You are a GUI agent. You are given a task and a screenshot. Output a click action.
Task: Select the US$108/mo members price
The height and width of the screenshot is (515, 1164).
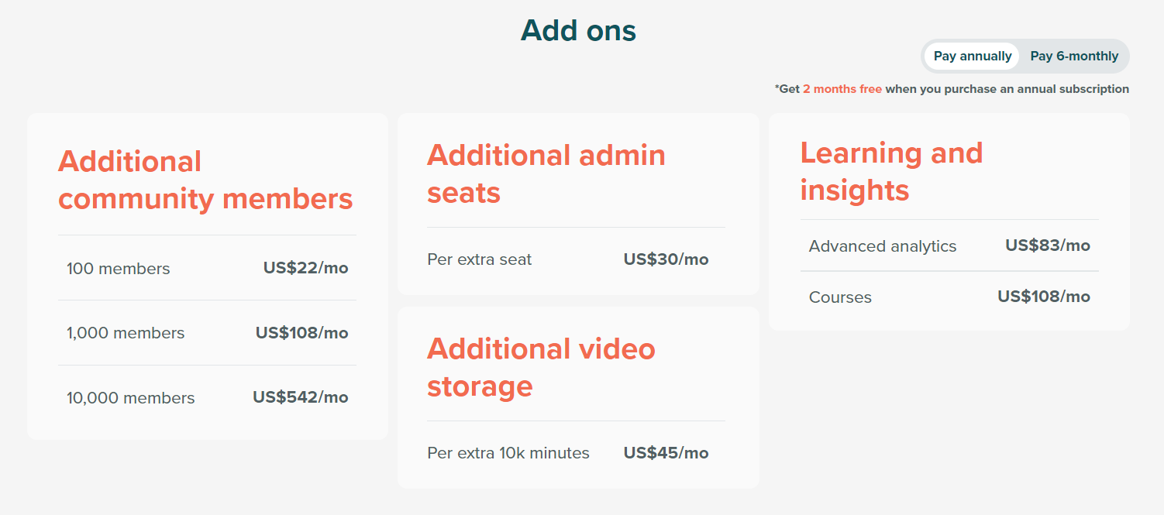[x=302, y=332]
